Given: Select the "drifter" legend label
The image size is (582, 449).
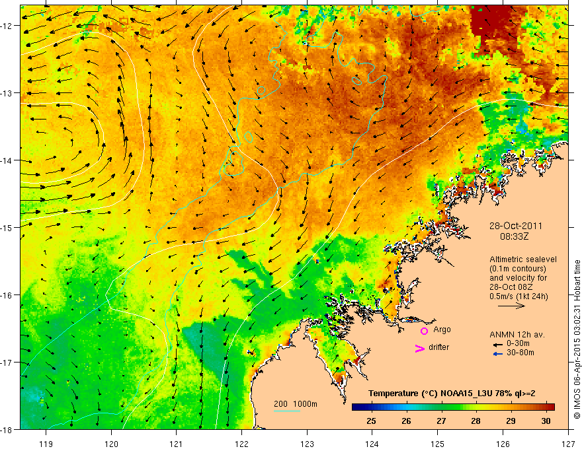Looking at the screenshot, I should tap(438, 347).
